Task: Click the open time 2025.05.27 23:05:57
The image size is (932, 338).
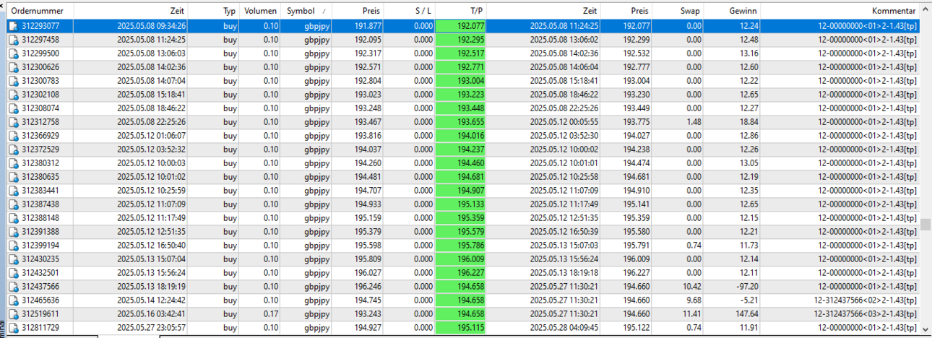Action: click(x=152, y=327)
